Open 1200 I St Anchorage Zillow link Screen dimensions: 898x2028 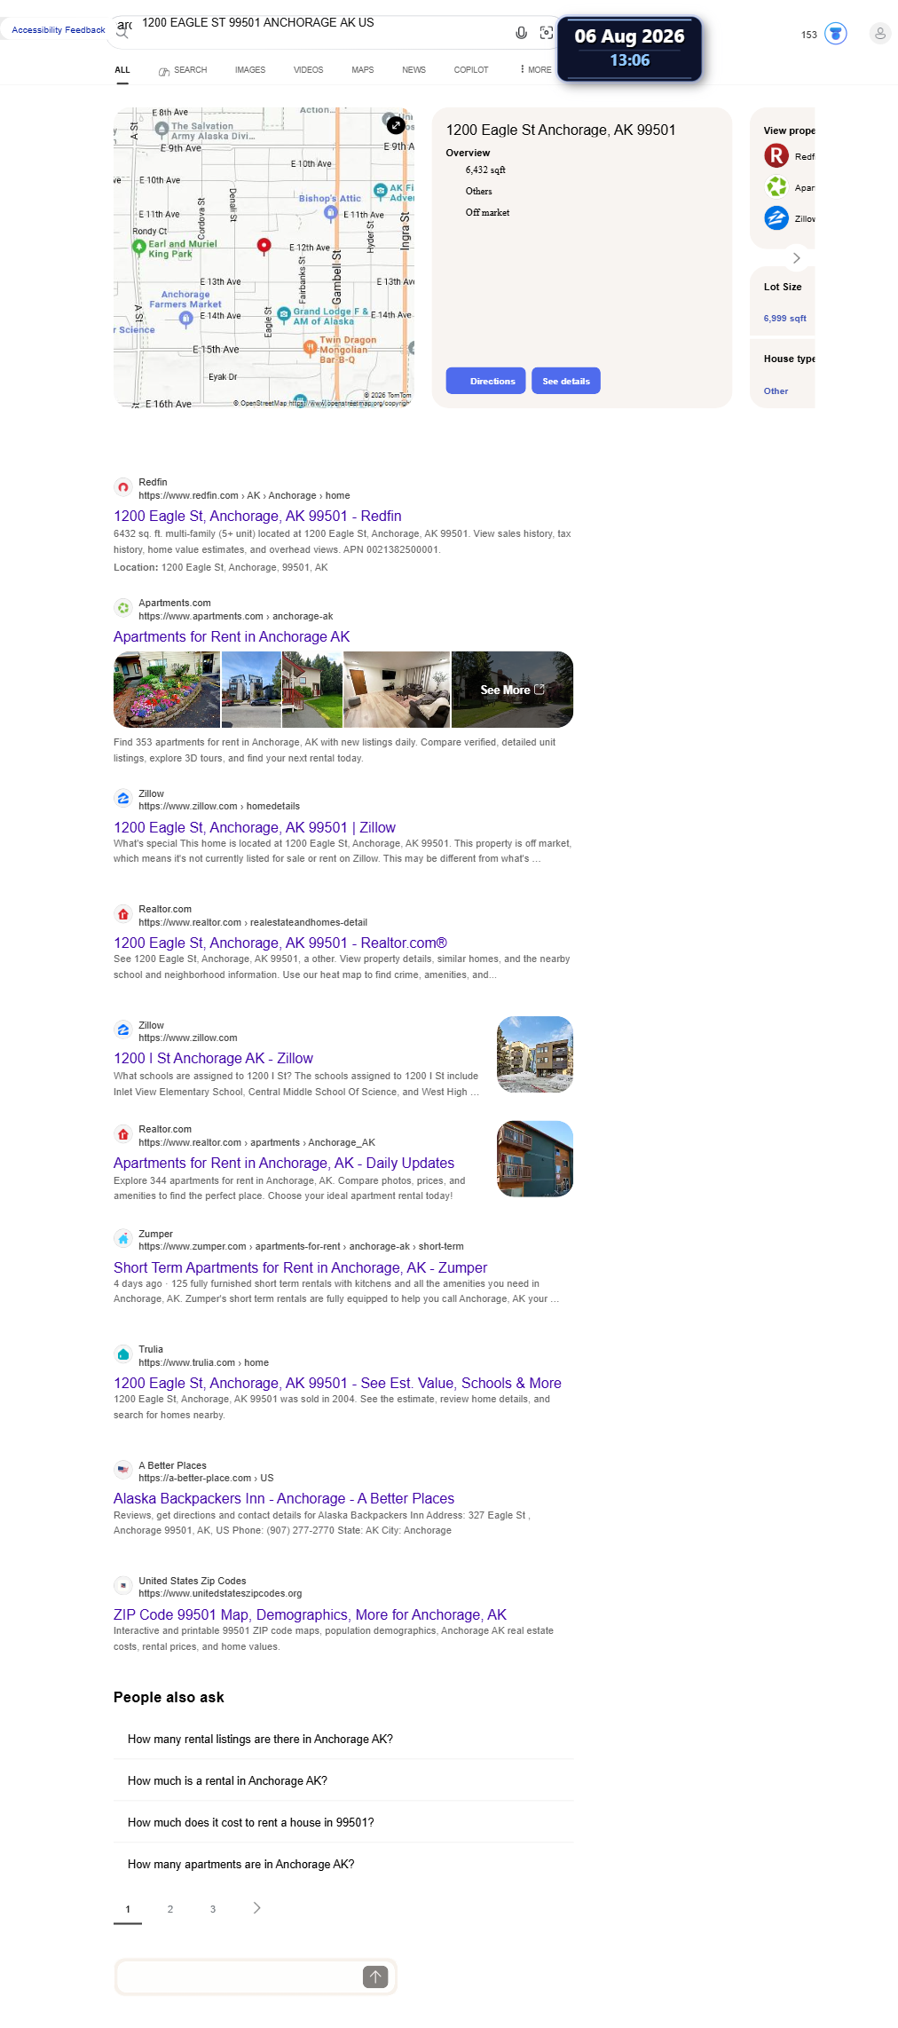click(213, 1058)
